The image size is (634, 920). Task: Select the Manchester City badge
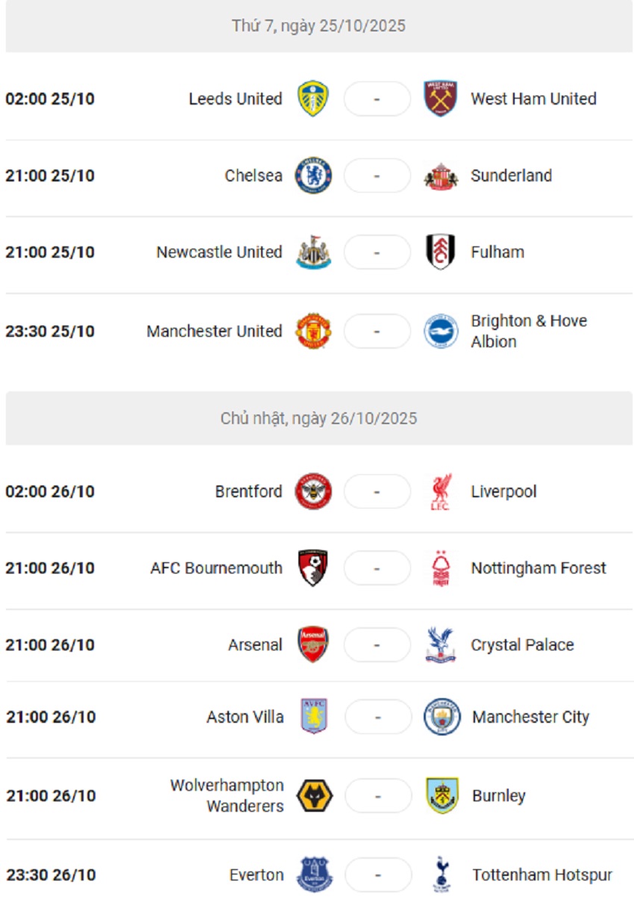[x=442, y=717]
